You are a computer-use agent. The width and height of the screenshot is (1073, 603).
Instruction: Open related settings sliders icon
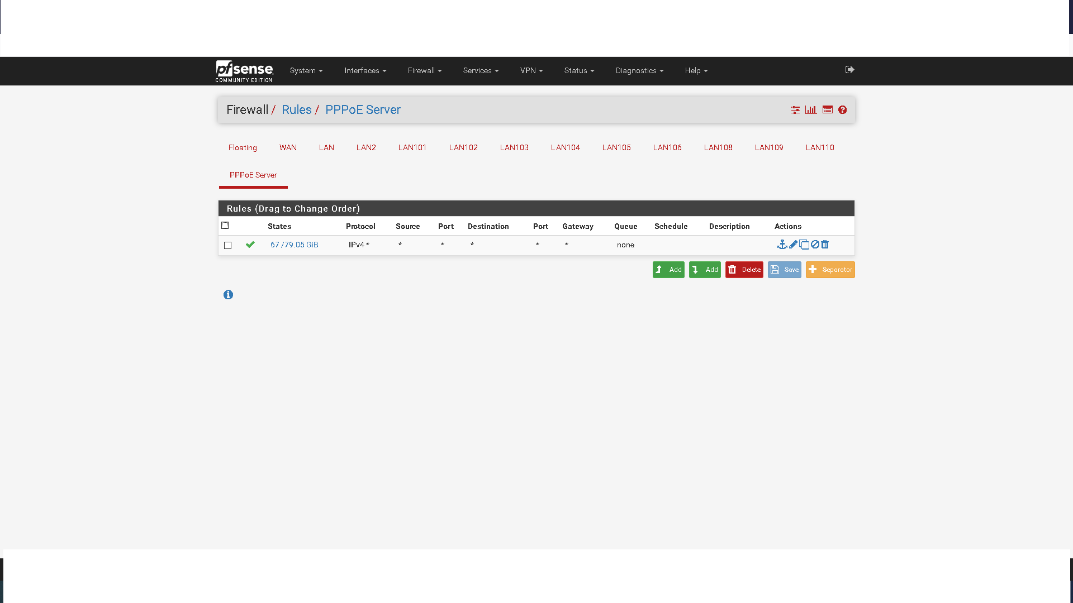795,110
